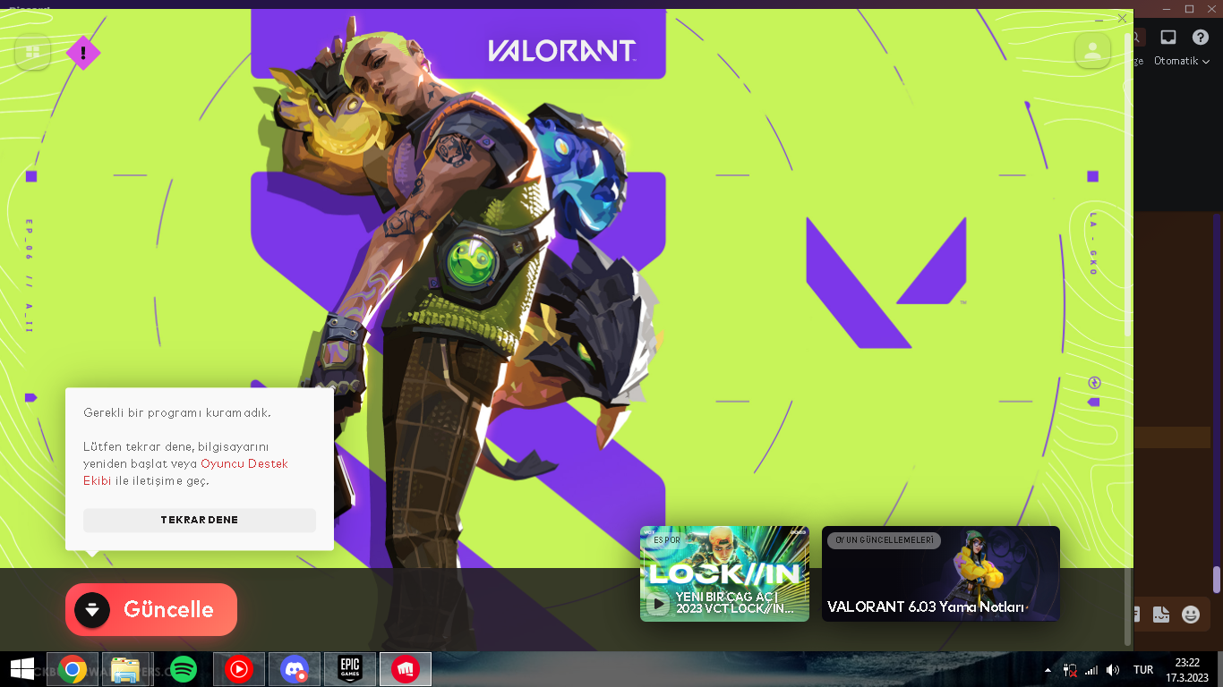Viewport: 1223px width, 687px height.
Task: Maximize the Discord window
Action: tap(1189, 9)
